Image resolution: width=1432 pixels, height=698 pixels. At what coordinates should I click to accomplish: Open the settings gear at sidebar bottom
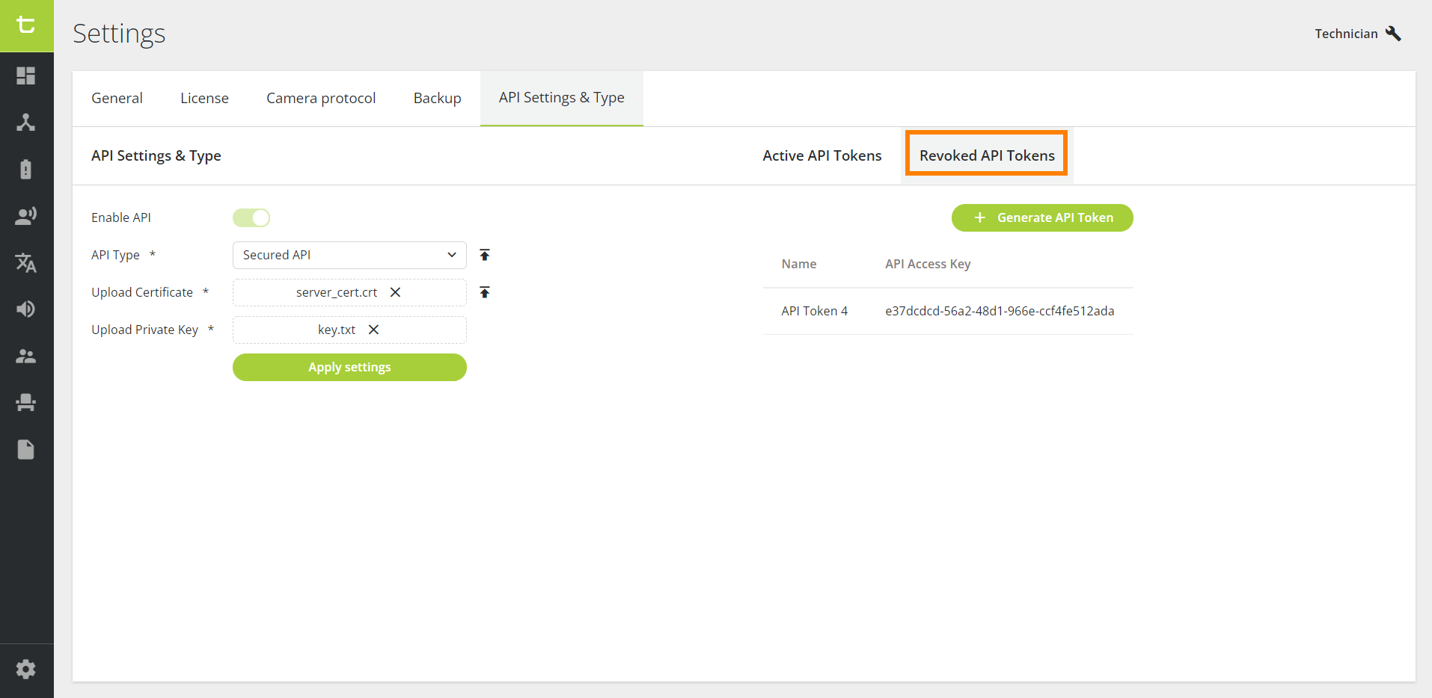tap(26, 669)
